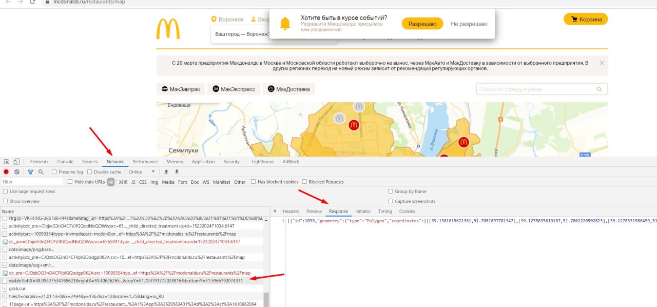Enable Preserve log checkbox
Screen dimensions: 657x307
click(54, 172)
